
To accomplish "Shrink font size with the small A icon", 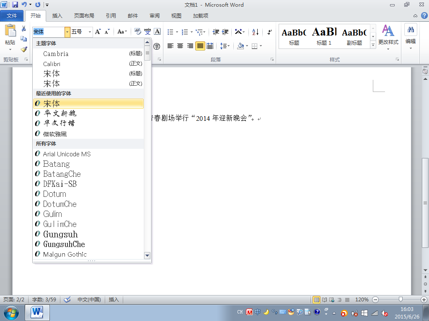I will (107, 32).
